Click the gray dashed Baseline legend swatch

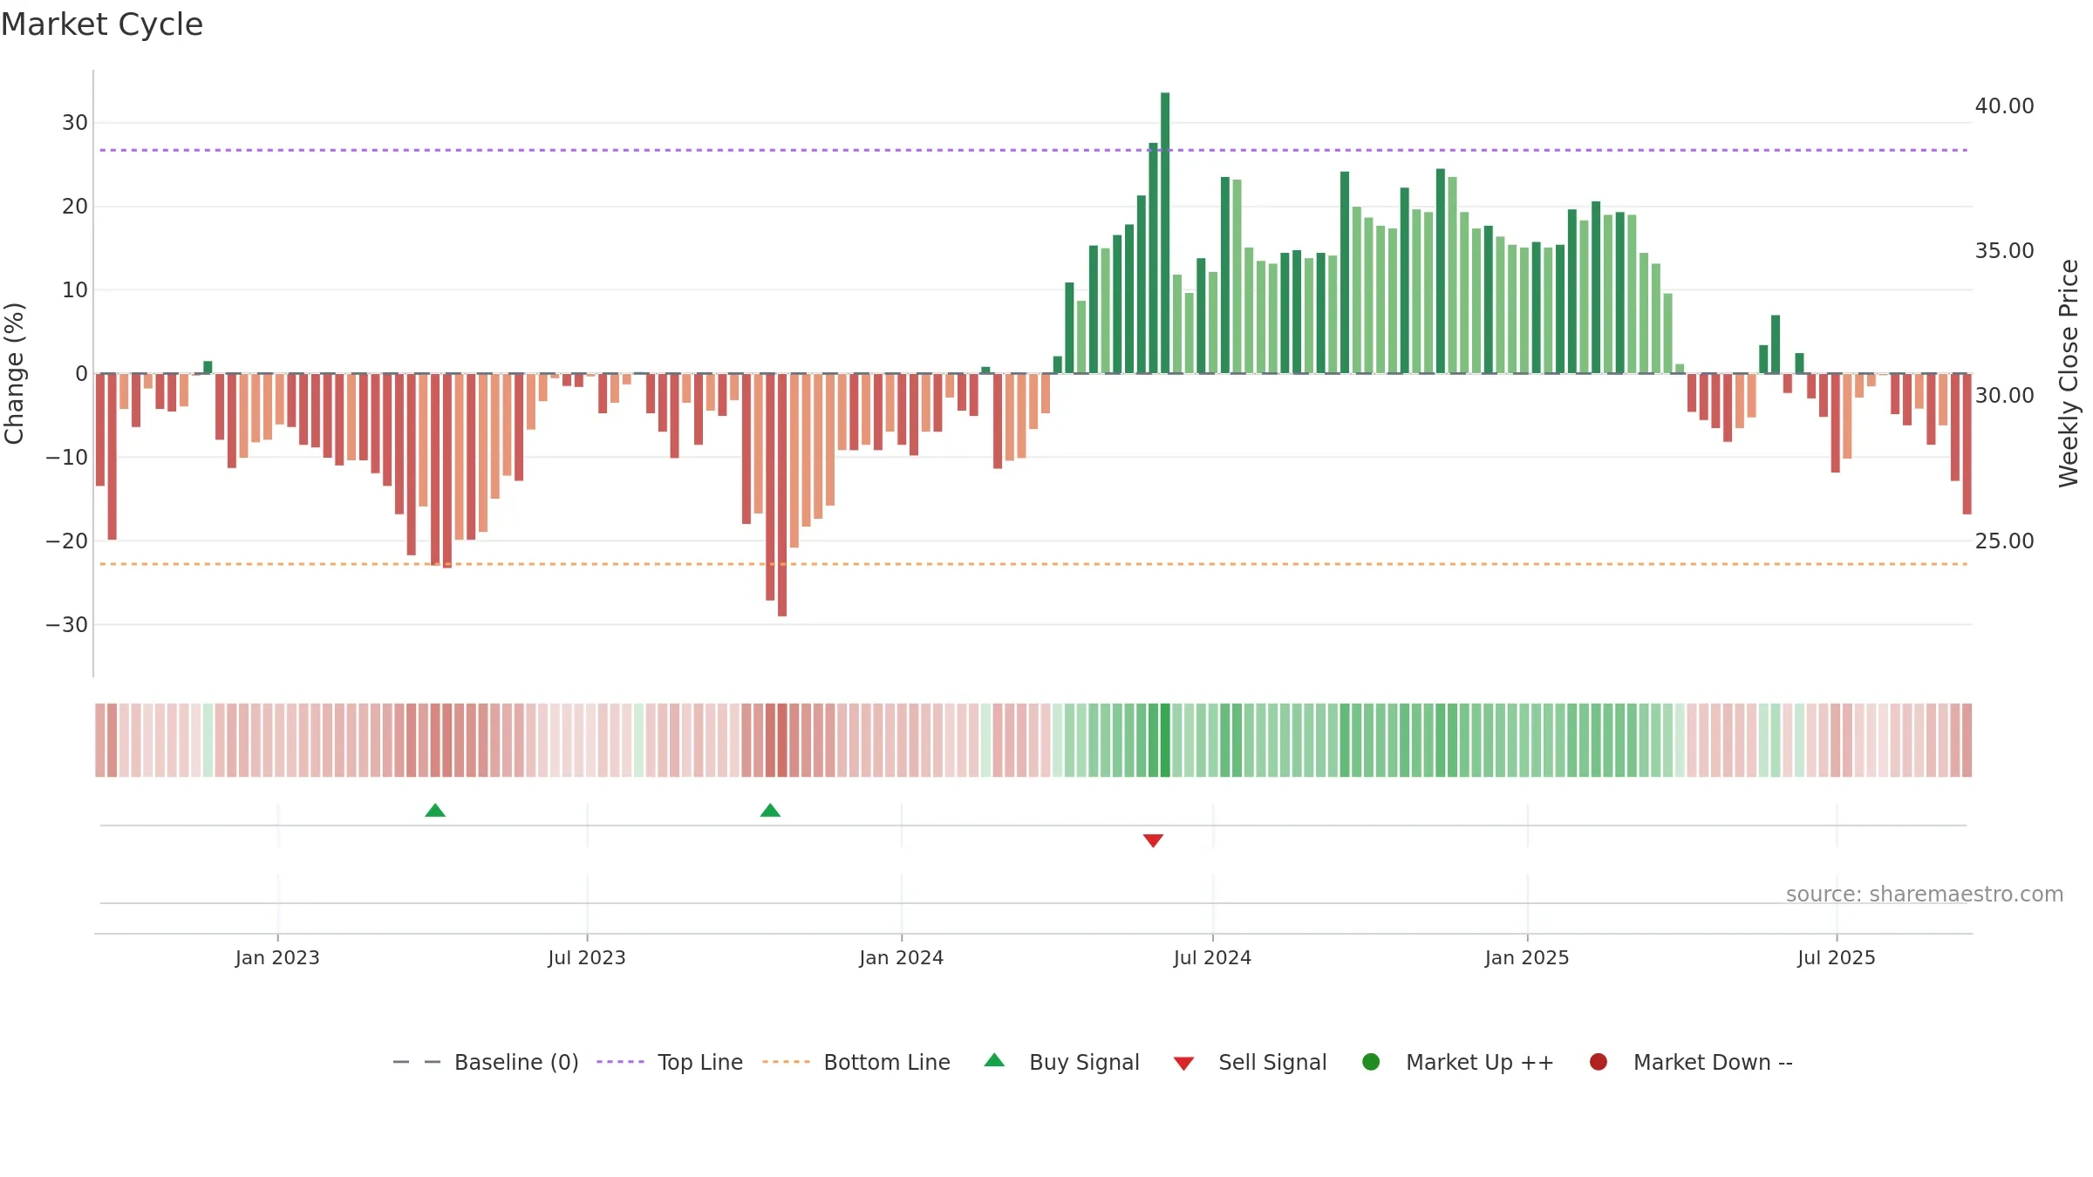point(417,1062)
